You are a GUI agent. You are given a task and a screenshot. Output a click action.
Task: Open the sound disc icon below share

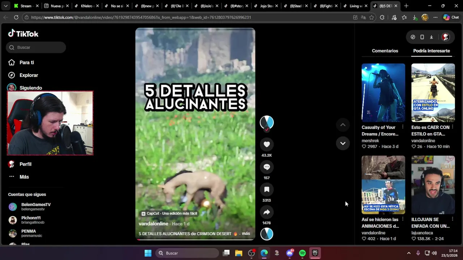click(x=267, y=234)
